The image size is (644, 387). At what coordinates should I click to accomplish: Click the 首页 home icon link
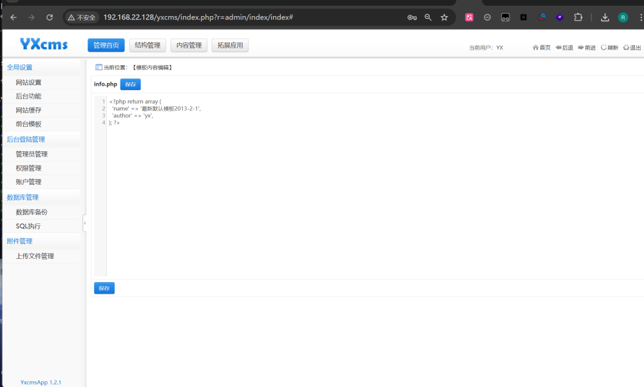tap(541, 48)
